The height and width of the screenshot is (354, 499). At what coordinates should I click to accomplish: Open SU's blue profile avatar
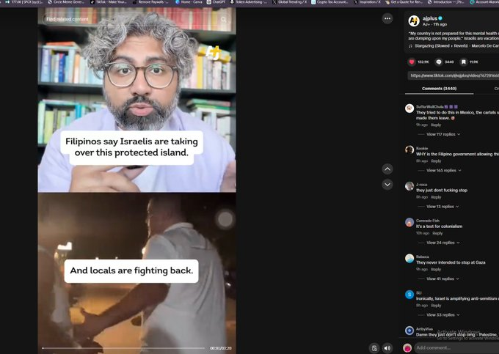point(409,294)
